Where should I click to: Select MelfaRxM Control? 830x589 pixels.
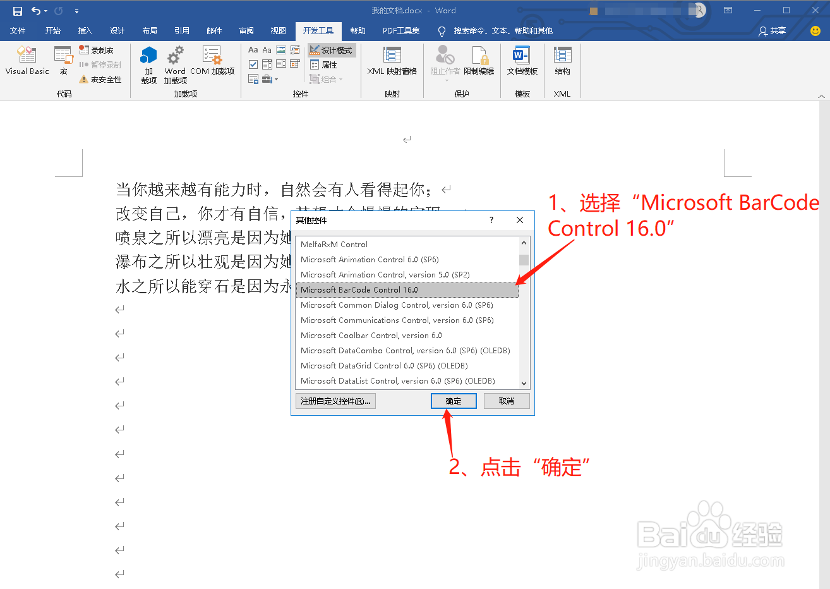[x=407, y=244]
